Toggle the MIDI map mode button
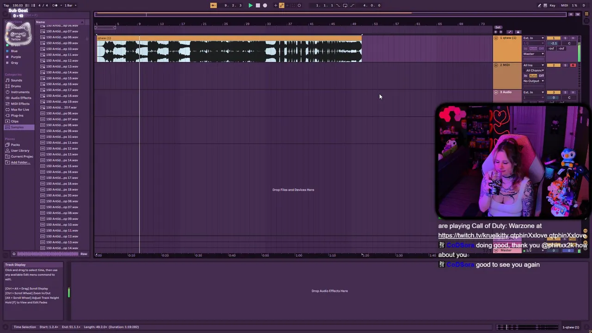The height and width of the screenshot is (333, 592). click(565, 6)
